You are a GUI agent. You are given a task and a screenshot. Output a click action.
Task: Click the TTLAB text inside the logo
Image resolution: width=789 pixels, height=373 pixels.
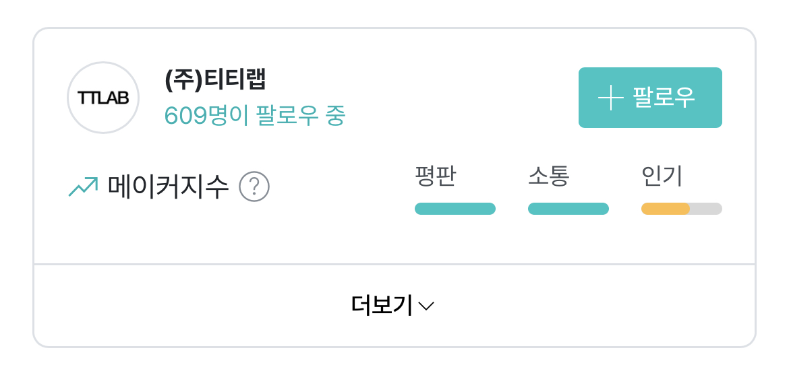103,98
